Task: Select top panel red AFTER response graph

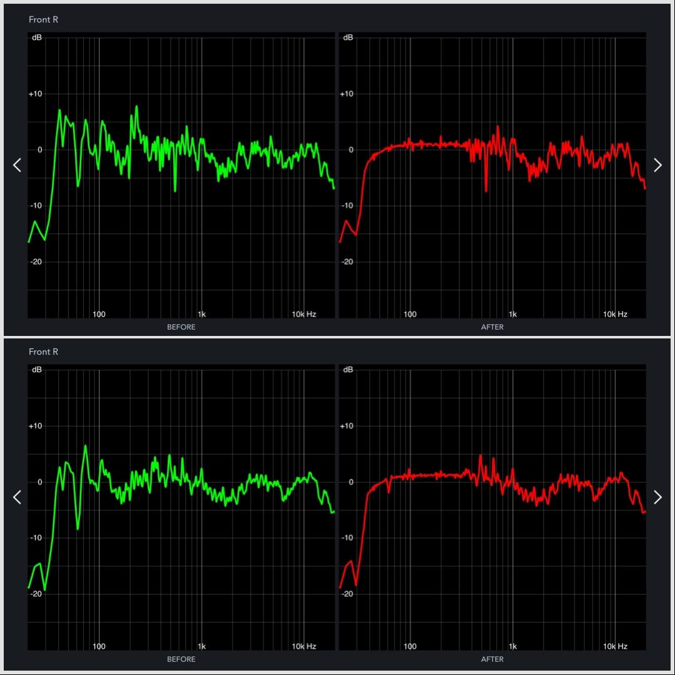Action: pos(493,175)
